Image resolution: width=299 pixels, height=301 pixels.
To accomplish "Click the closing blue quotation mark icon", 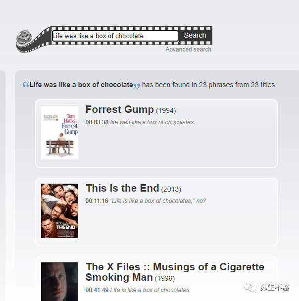I will [137, 86].
